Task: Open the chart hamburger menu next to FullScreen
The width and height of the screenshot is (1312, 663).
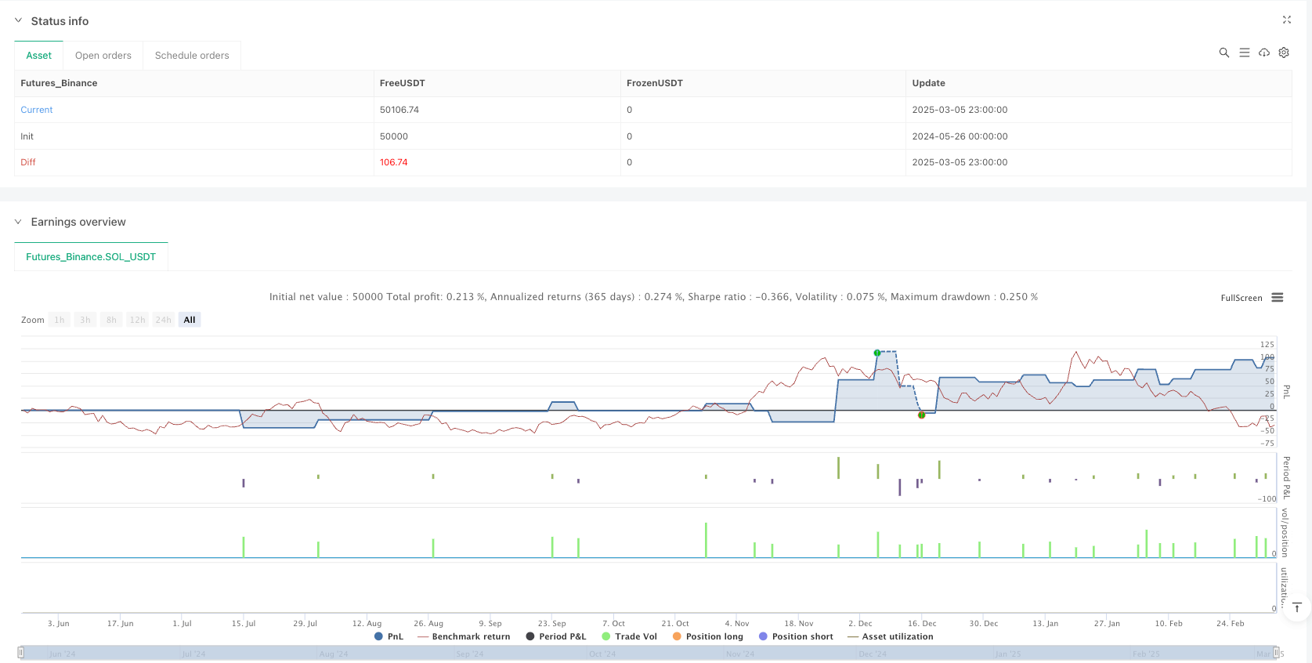Action: [x=1278, y=298]
